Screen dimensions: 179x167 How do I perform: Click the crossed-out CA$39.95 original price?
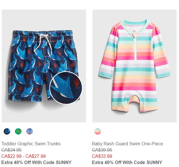[x=102, y=150]
